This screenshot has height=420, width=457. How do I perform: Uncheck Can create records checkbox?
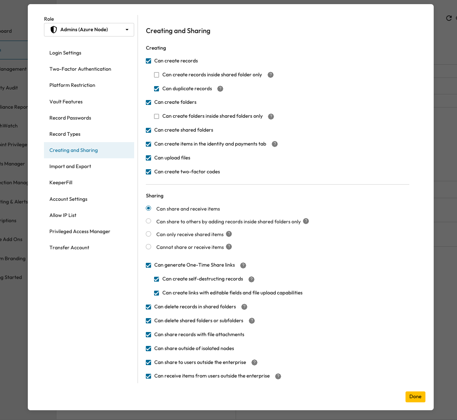tap(148, 61)
